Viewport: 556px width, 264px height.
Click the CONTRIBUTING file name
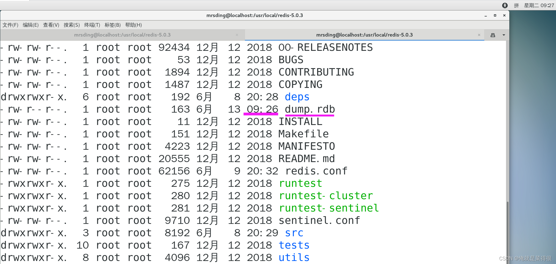coord(316,72)
